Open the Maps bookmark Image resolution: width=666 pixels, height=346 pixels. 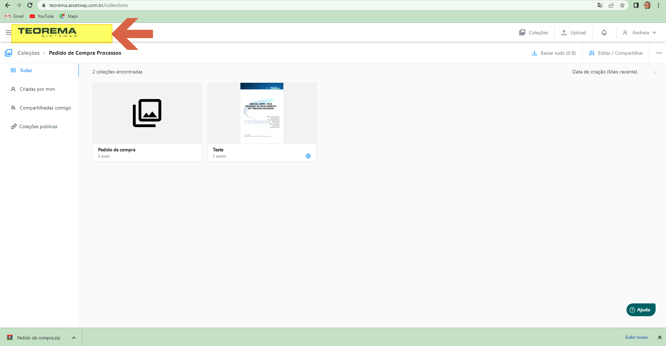[69, 16]
